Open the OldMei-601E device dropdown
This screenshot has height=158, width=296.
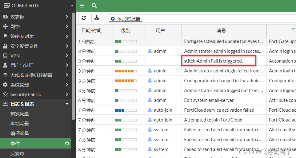[72, 6]
